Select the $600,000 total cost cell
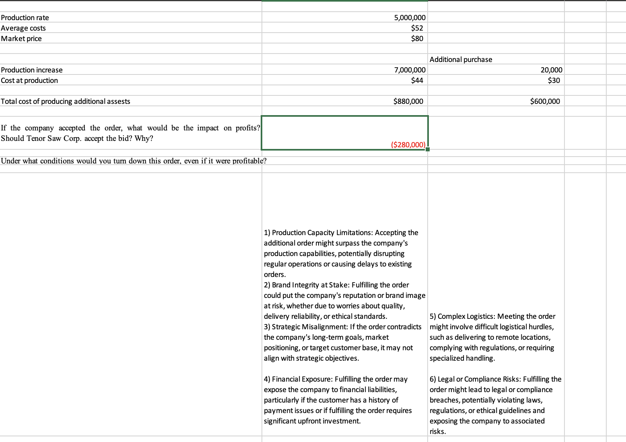This screenshot has height=442, width=626. click(496, 101)
